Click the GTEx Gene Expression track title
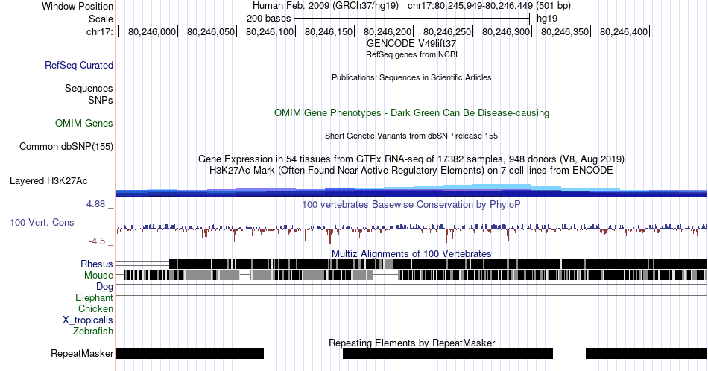Viewport: 708px width, 371px height. (411, 159)
